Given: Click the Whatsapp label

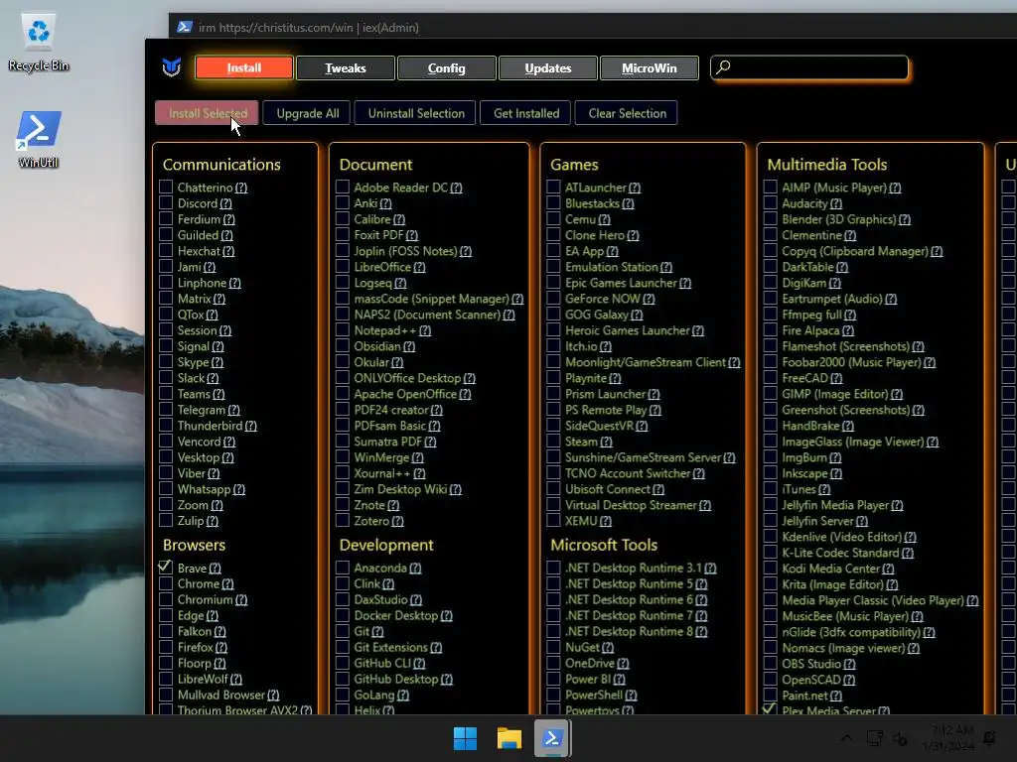Looking at the screenshot, I should pyautogui.click(x=204, y=489).
